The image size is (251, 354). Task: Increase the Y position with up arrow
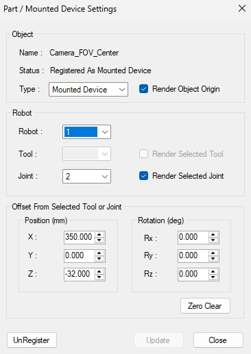pos(99,253)
